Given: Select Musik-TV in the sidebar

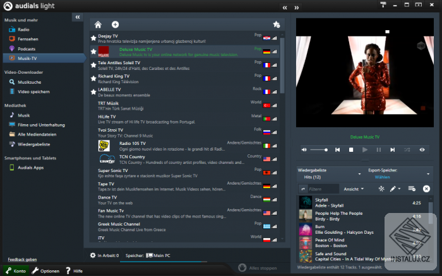Looking at the screenshot, I should coord(44,58).
